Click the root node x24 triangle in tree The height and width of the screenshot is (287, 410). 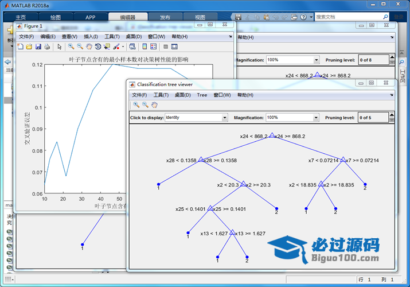tap(272, 135)
